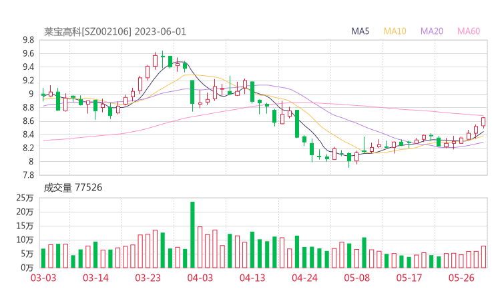This screenshot has width=494, height=293.
Task: Select the 05-26 date axis label
Action: click(x=461, y=278)
